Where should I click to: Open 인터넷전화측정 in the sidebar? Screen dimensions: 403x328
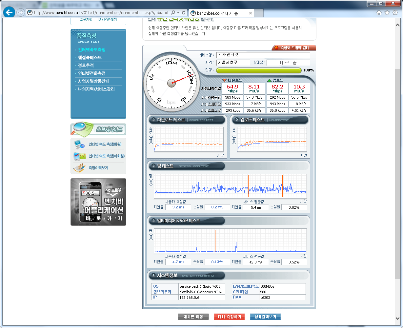92,73
